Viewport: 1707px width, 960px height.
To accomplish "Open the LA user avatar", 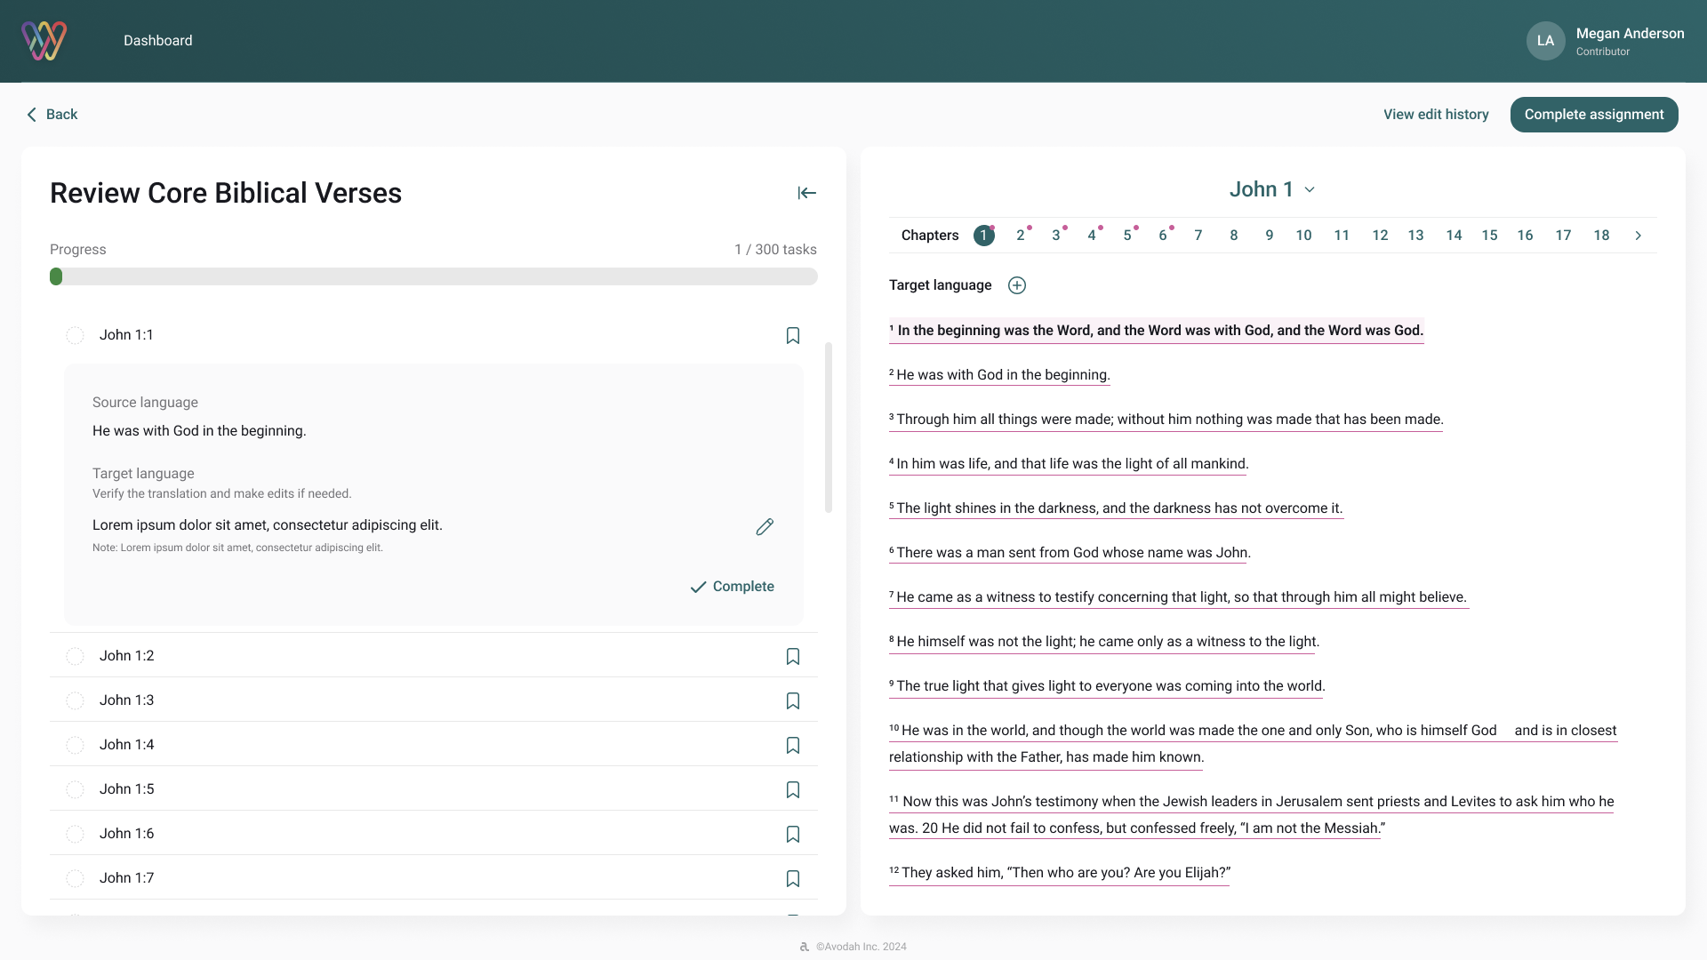I will pyautogui.click(x=1545, y=41).
